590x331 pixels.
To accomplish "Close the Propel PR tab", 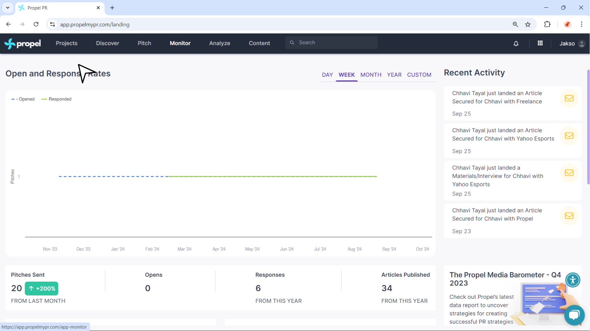I will (98, 8).
